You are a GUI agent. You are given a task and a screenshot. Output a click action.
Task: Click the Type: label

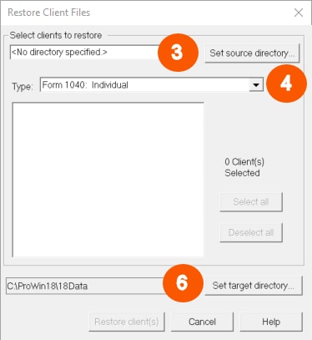pos(23,86)
